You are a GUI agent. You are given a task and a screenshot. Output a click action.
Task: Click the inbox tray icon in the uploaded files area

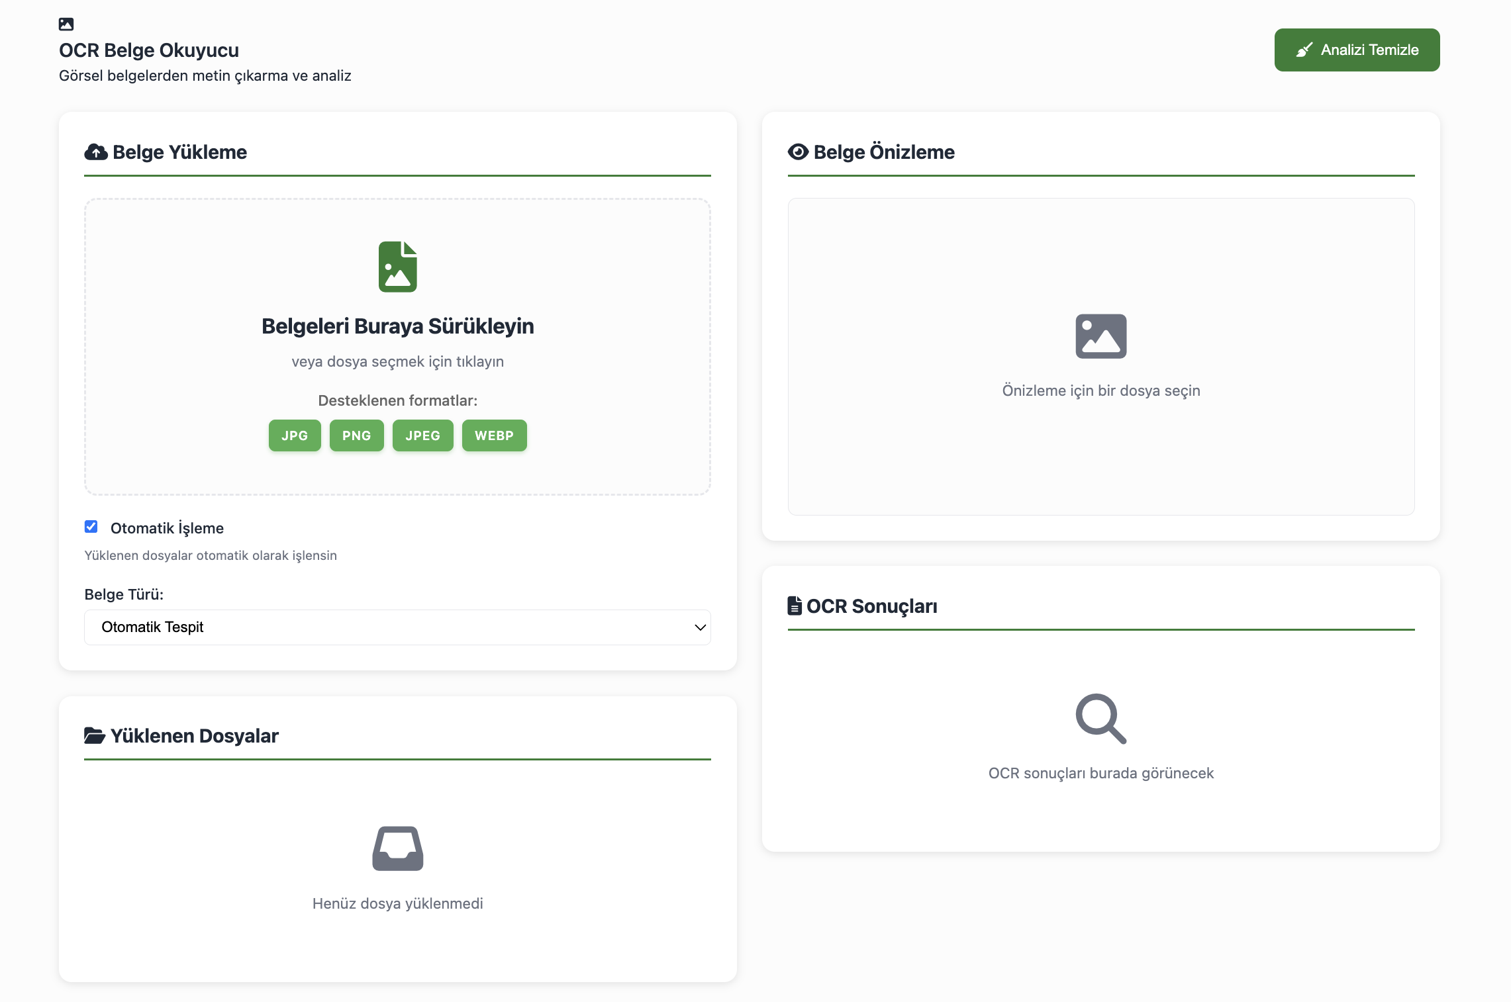point(397,848)
